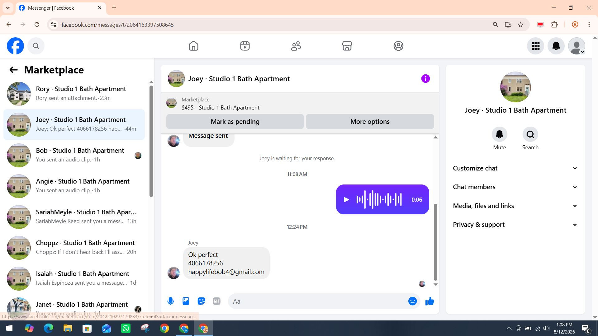Open Isaiah's Studio 1 Bath Apartment chat
Image resolution: width=598 pixels, height=336 pixels.
pos(74,278)
